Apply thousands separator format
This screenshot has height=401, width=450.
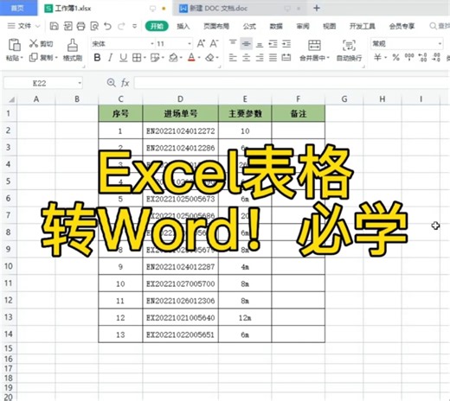409,57
